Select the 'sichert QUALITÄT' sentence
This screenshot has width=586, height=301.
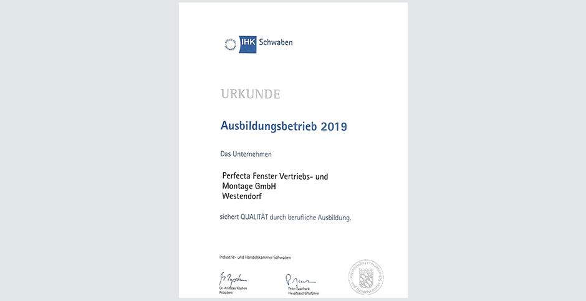click(x=286, y=218)
